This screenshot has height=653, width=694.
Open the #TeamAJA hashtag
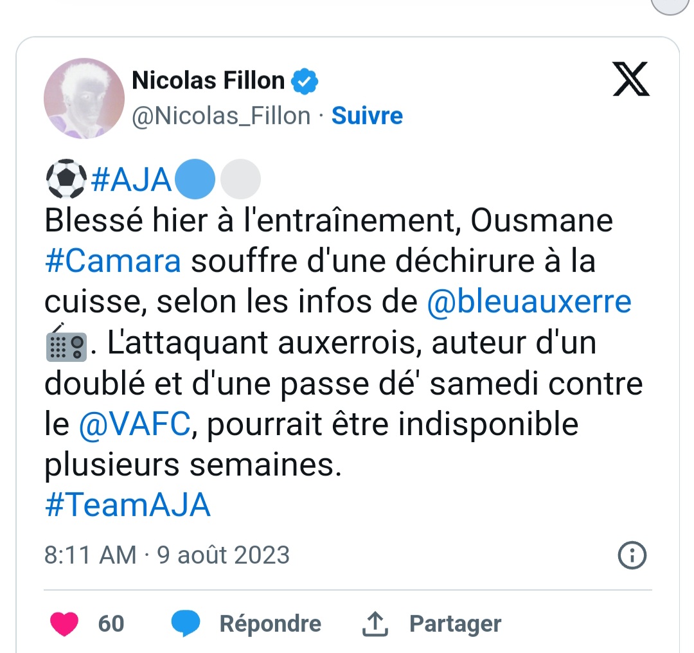127,505
